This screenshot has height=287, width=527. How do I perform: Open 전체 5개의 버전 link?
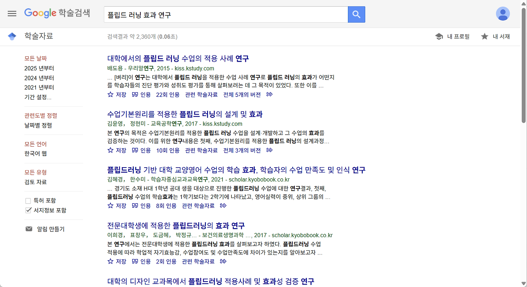tap(242, 94)
